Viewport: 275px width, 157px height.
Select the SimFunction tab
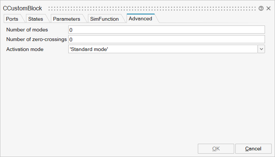[x=104, y=19]
